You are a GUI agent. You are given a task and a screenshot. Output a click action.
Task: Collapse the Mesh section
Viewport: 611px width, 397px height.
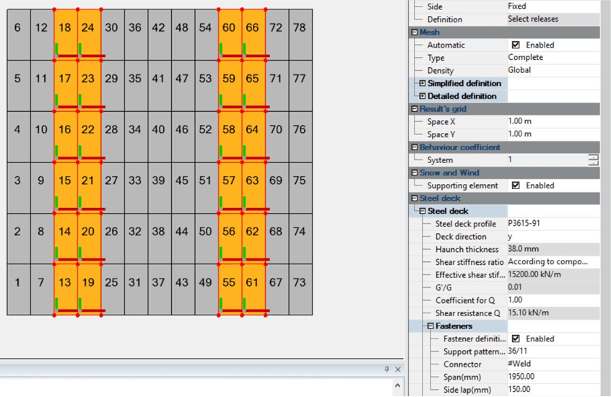pyautogui.click(x=414, y=32)
